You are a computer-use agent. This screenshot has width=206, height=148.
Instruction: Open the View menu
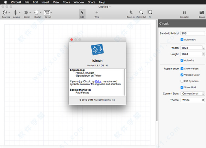56,2
